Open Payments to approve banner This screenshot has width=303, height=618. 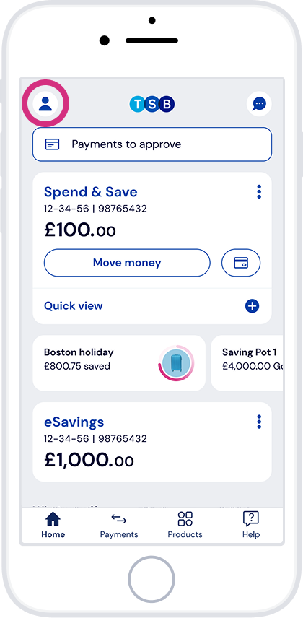coord(152,144)
